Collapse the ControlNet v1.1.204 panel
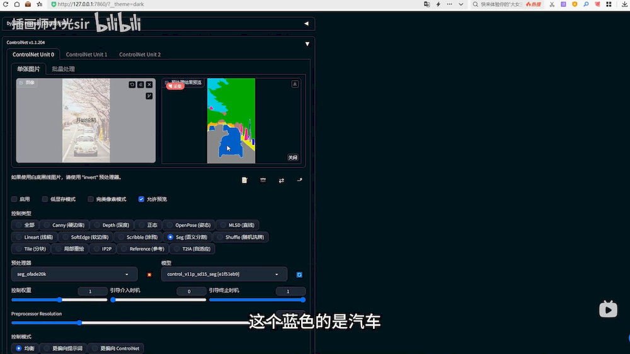630x354 pixels. pyautogui.click(x=307, y=43)
